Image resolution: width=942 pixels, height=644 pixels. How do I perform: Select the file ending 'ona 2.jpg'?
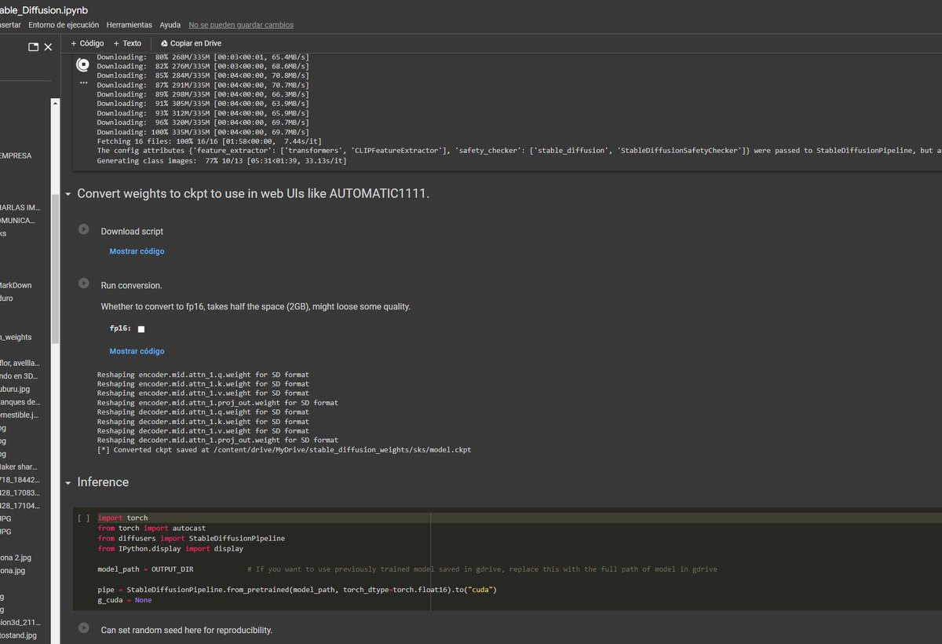point(16,557)
